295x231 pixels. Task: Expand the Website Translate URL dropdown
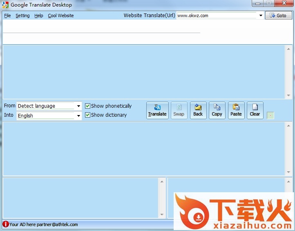261,16
